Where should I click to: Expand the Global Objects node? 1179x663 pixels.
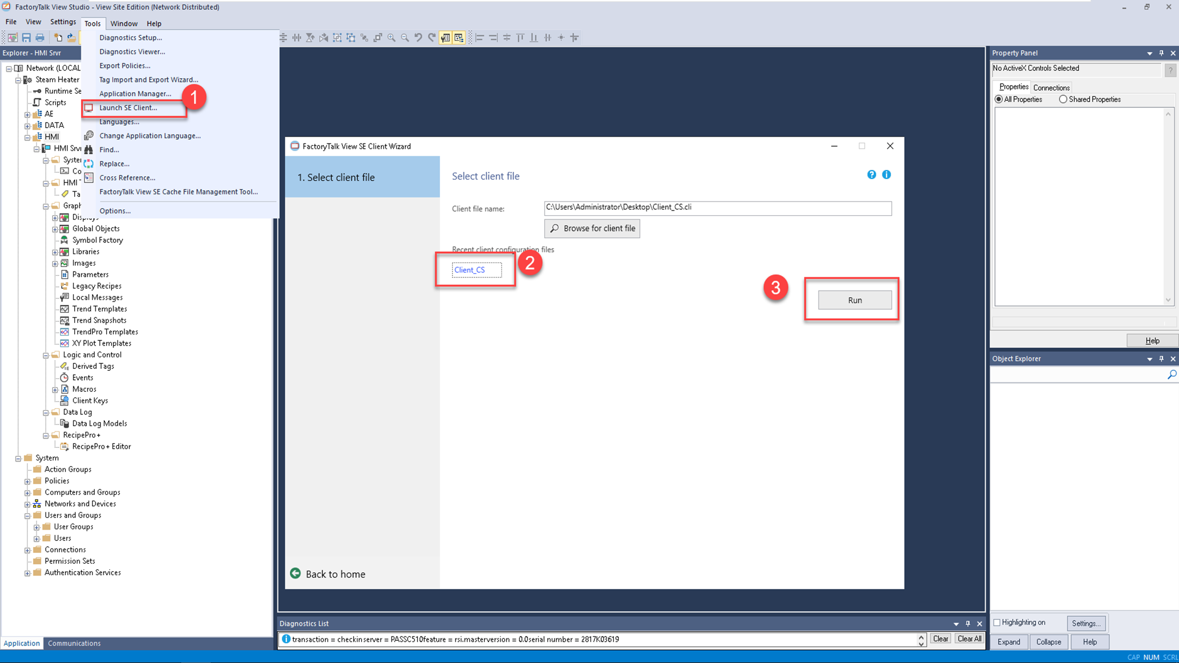pyautogui.click(x=55, y=229)
